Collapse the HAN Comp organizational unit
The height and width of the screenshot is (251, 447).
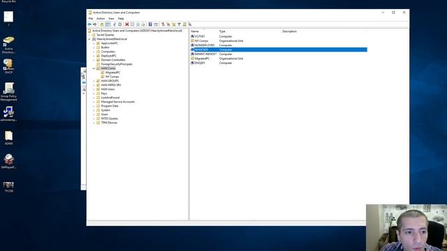click(x=94, y=68)
